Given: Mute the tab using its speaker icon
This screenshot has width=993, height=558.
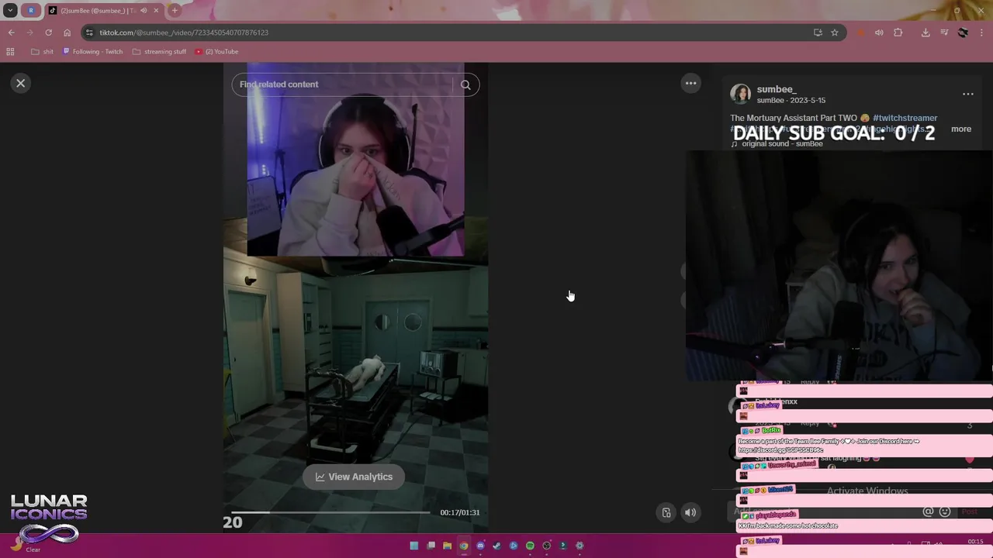Looking at the screenshot, I should (144, 11).
